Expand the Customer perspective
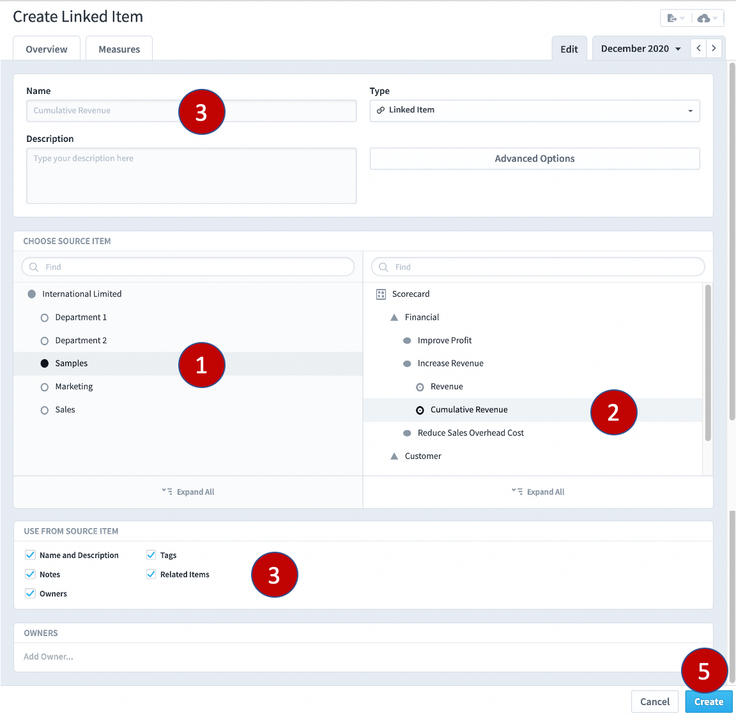Screen dimensions: 736x716 [395, 456]
